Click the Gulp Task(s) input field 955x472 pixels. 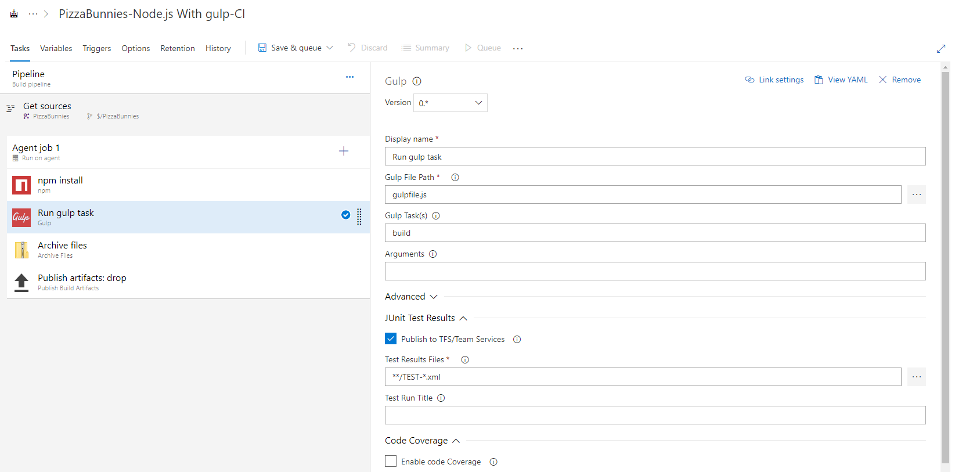click(655, 233)
